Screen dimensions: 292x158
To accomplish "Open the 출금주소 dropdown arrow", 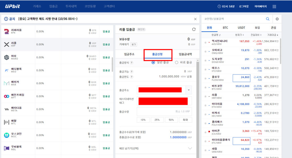I will 189,90.
